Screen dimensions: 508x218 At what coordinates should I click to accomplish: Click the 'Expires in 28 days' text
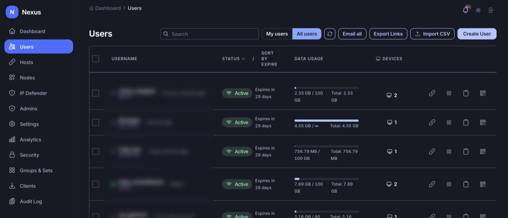(x=265, y=184)
